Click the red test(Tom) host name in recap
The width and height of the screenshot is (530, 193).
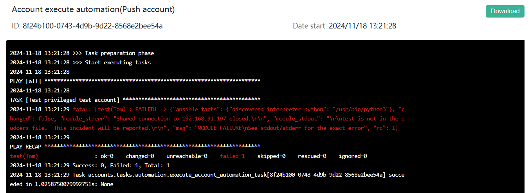24,156
